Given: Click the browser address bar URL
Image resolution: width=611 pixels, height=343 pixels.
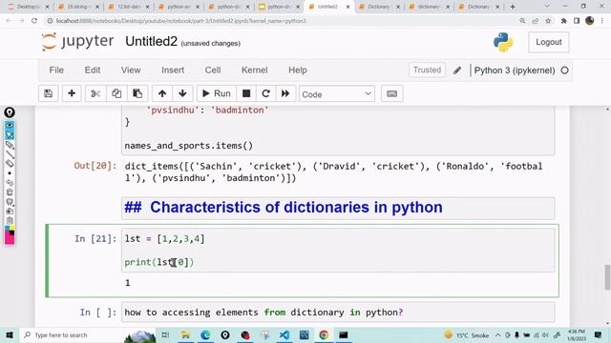Looking at the screenshot, I should (x=180, y=21).
